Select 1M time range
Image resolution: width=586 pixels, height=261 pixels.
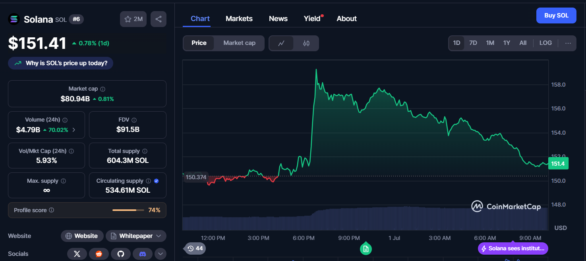pos(490,43)
